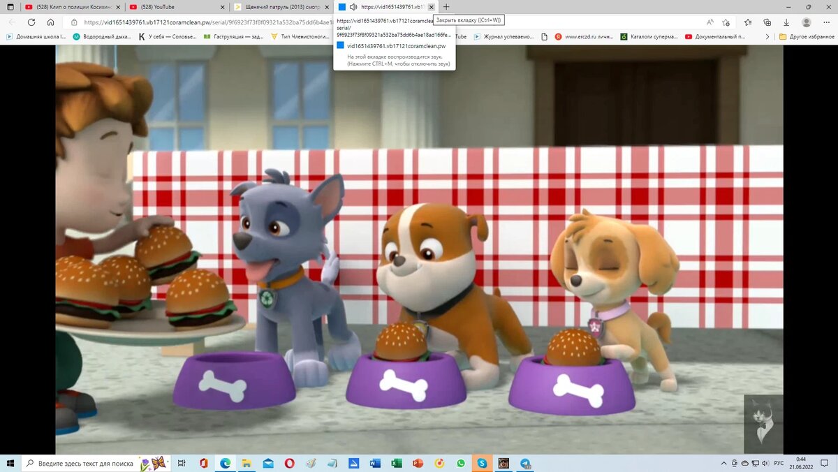838x472 pixels.
Task: Open bookmark 'Документальный п...'
Action: click(x=715, y=36)
